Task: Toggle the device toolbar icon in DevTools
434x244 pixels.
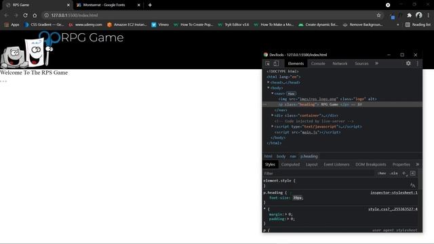Action: click(x=276, y=63)
